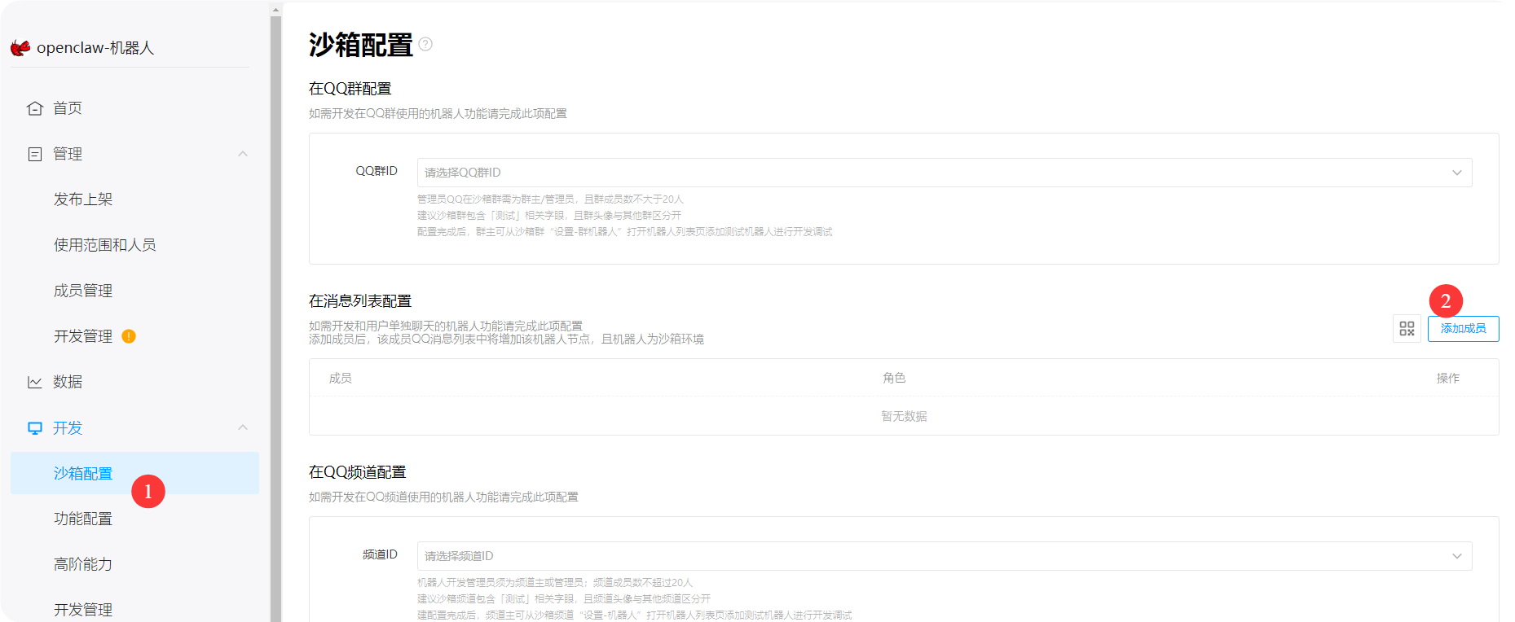Open the 请选择频道ID dropdown
The height and width of the screenshot is (622, 1515).
[945, 556]
